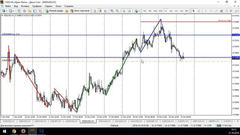Open the Вид menu
The width and height of the screenshot is (240, 135).
[16, 6]
